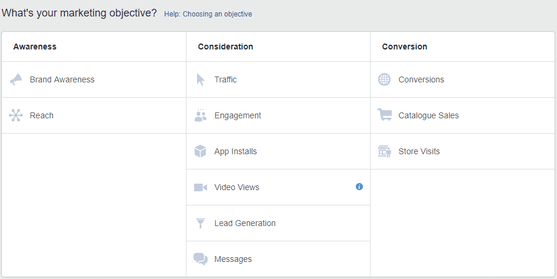Choose Traffic as the marketing objective
557x279 pixels.
pyautogui.click(x=225, y=79)
